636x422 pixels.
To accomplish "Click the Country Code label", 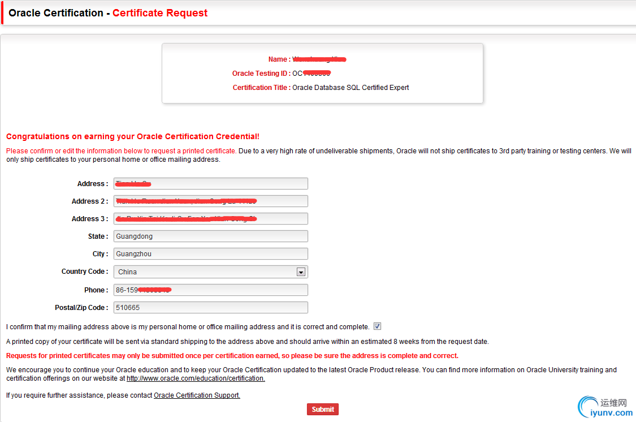I will click(85, 272).
